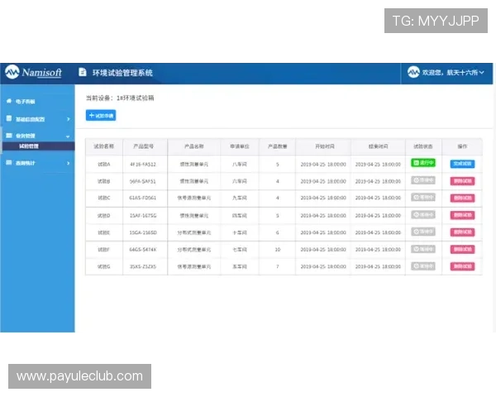Collapse the 业务管理 menu chevron

(68, 136)
